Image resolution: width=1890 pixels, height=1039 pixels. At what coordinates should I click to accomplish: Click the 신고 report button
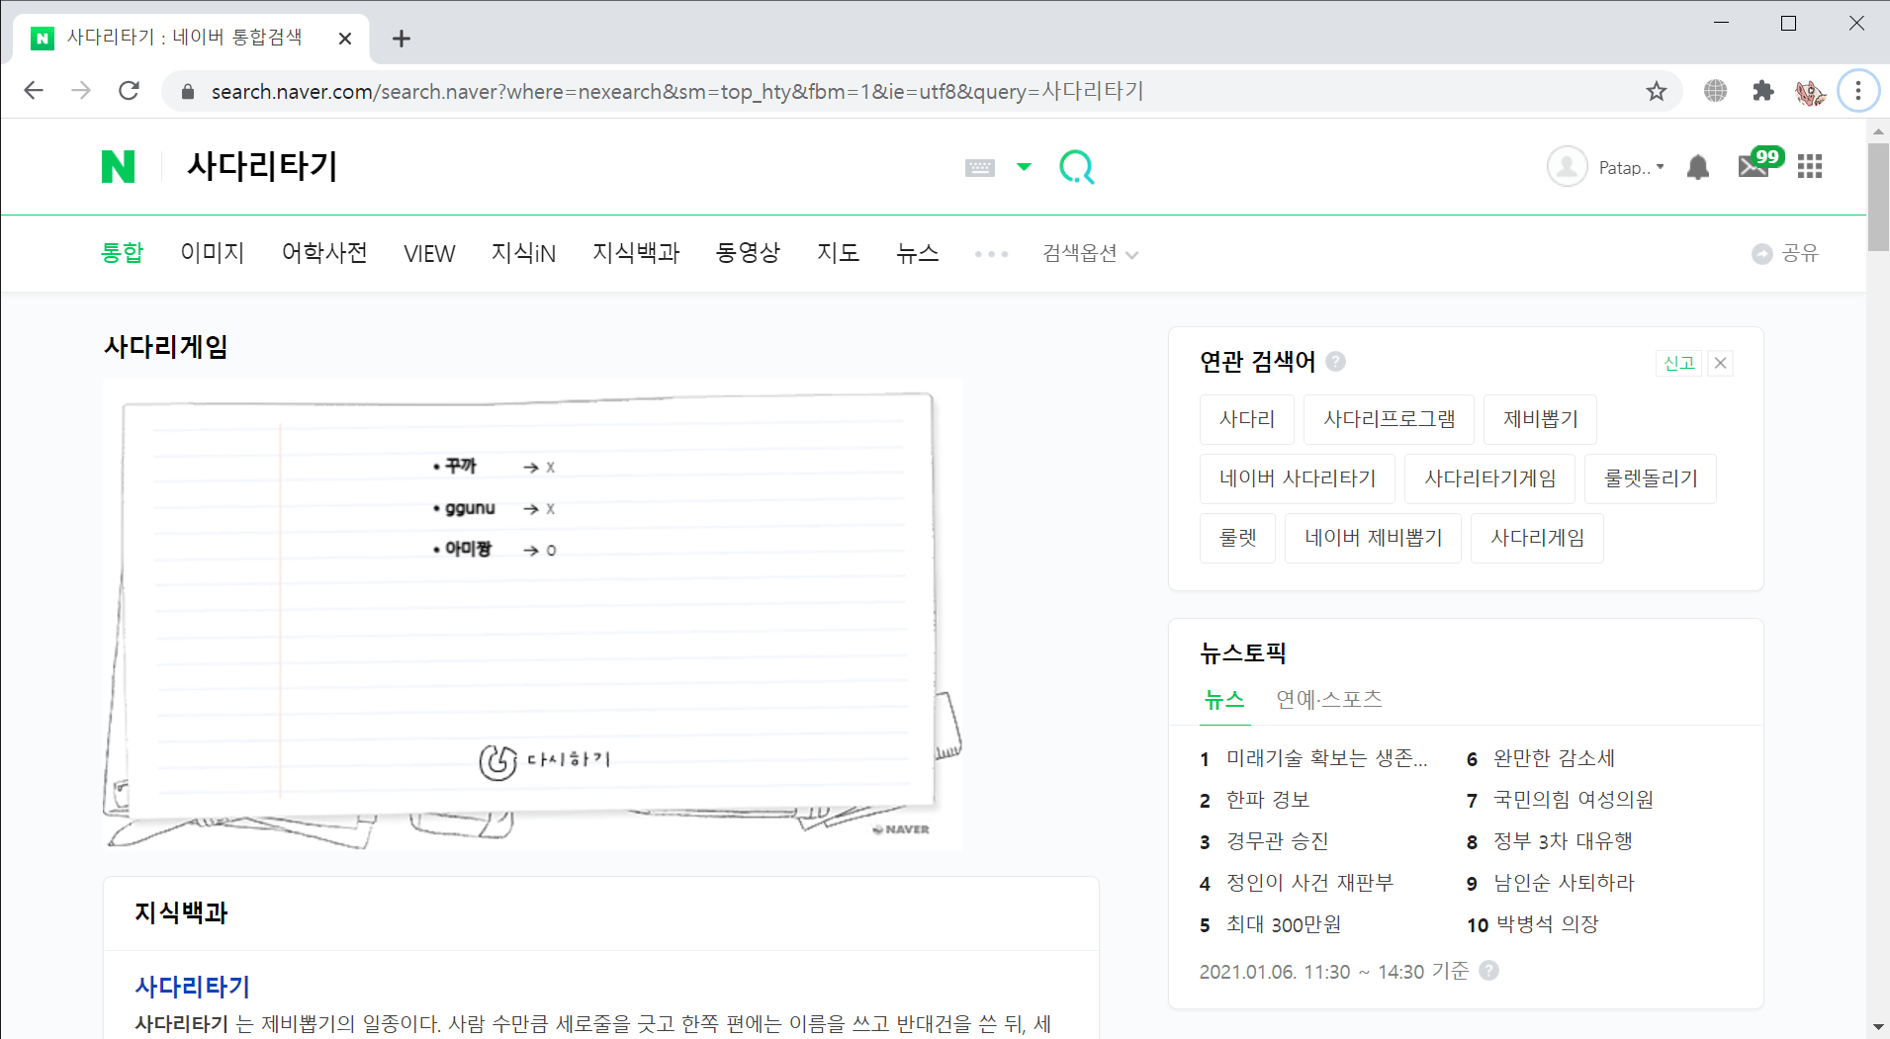(x=1678, y=363)
